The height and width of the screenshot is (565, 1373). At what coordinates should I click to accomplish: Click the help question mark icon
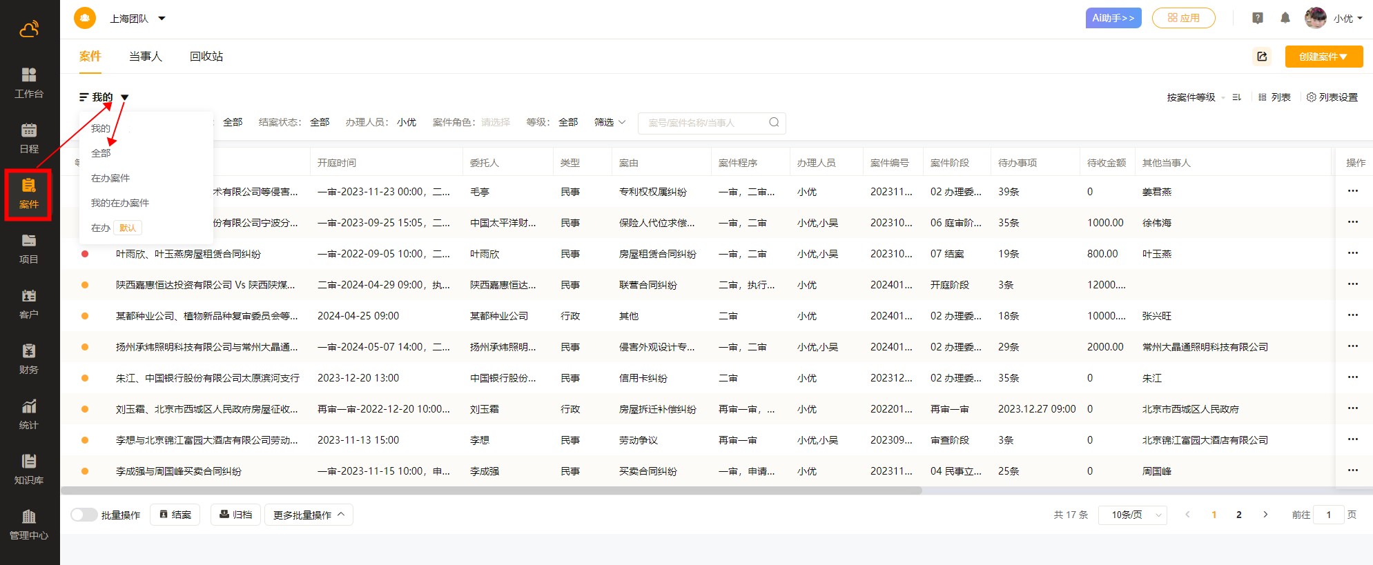click(1257, 19)
